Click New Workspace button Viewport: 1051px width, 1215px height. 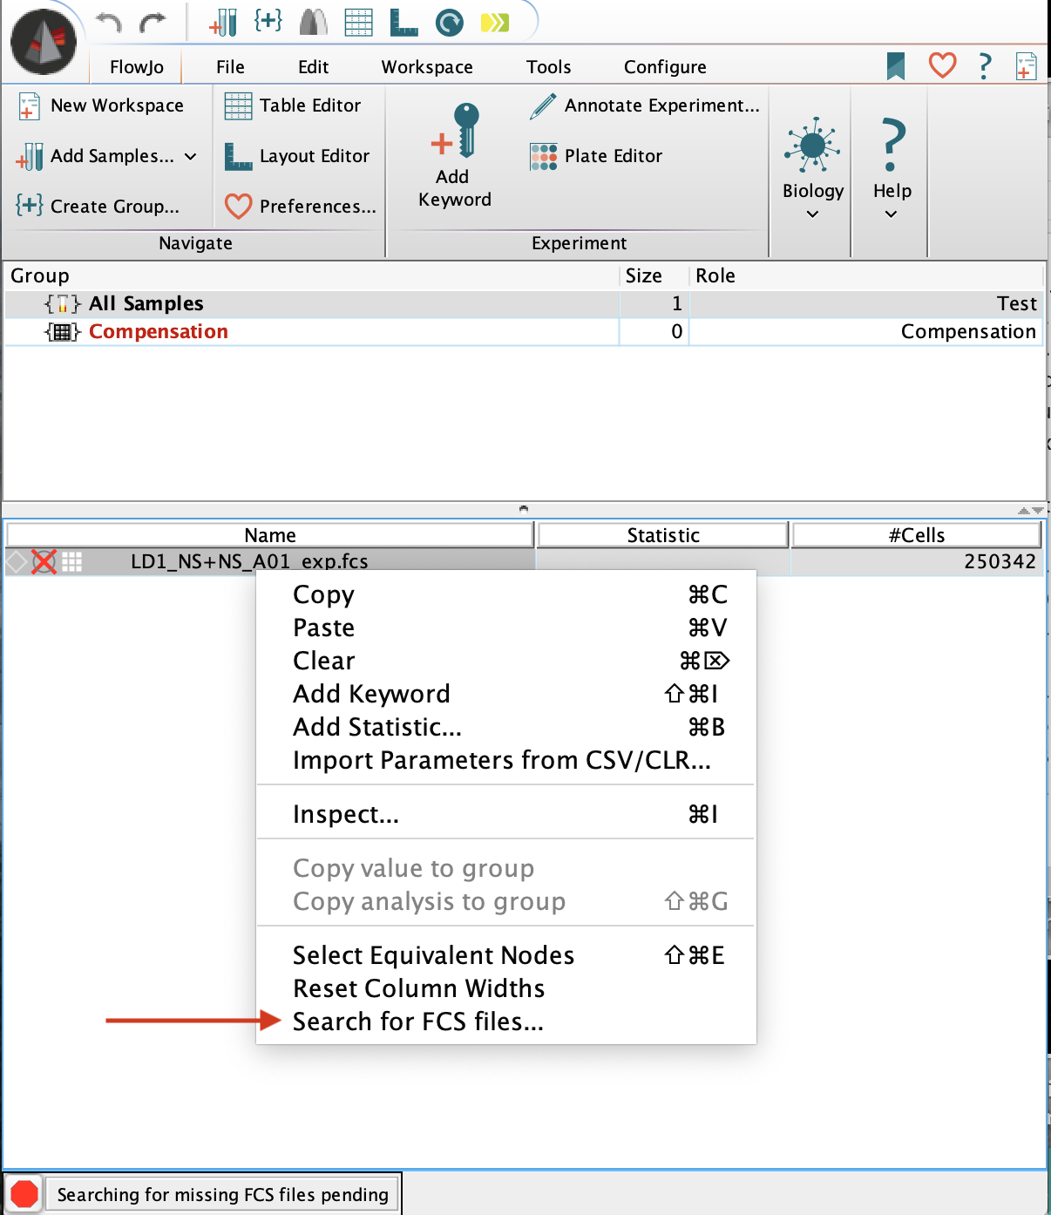coord(101,106)
